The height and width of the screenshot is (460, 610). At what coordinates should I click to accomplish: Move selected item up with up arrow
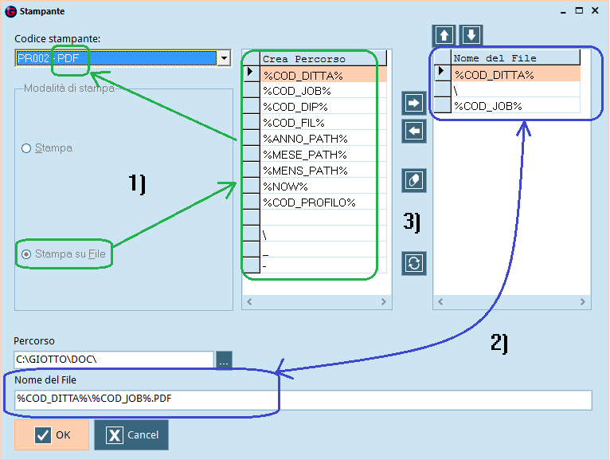pos(444,35)
